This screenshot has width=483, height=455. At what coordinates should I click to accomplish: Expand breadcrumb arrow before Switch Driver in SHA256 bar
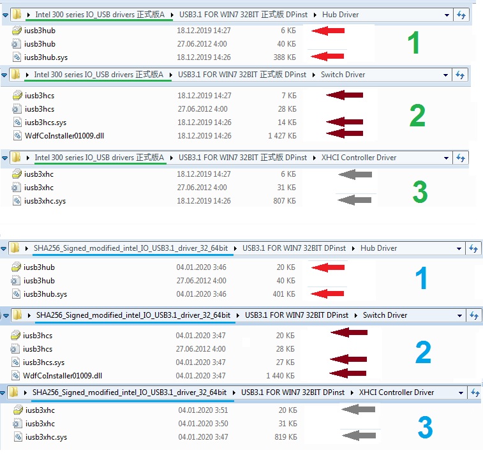pyautogui.click(x=356, y=315)
